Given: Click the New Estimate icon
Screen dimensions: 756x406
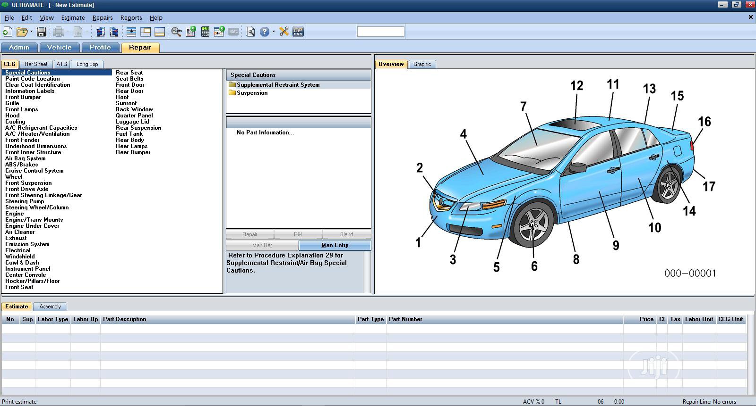Looking at the screenshot, I should click(8, 32).
